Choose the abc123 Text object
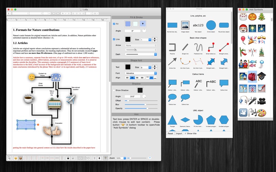 click(x=198, y=25)
